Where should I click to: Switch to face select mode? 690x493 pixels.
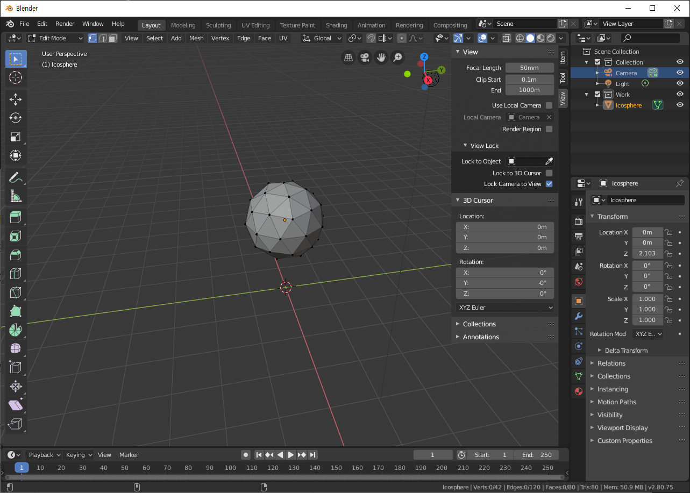coord(113,38)
